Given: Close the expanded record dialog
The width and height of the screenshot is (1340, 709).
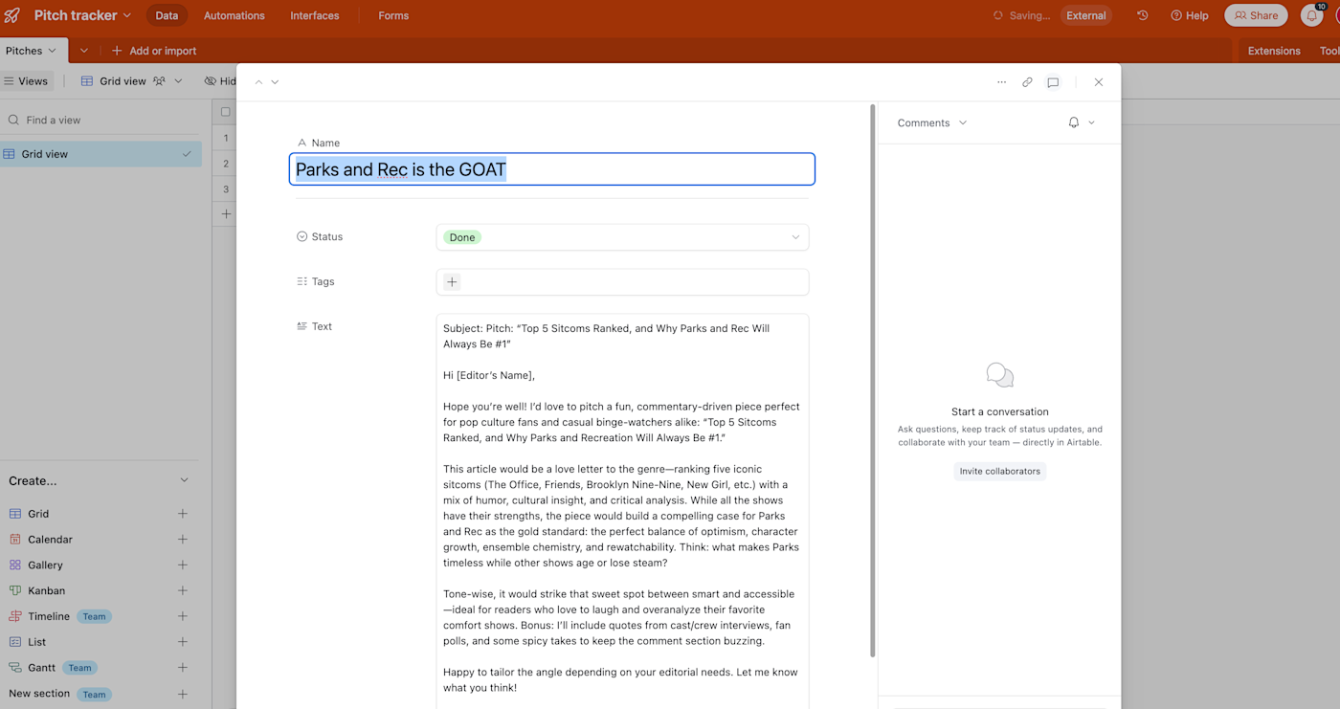Looking at the screenshot, I should 1099,82.
